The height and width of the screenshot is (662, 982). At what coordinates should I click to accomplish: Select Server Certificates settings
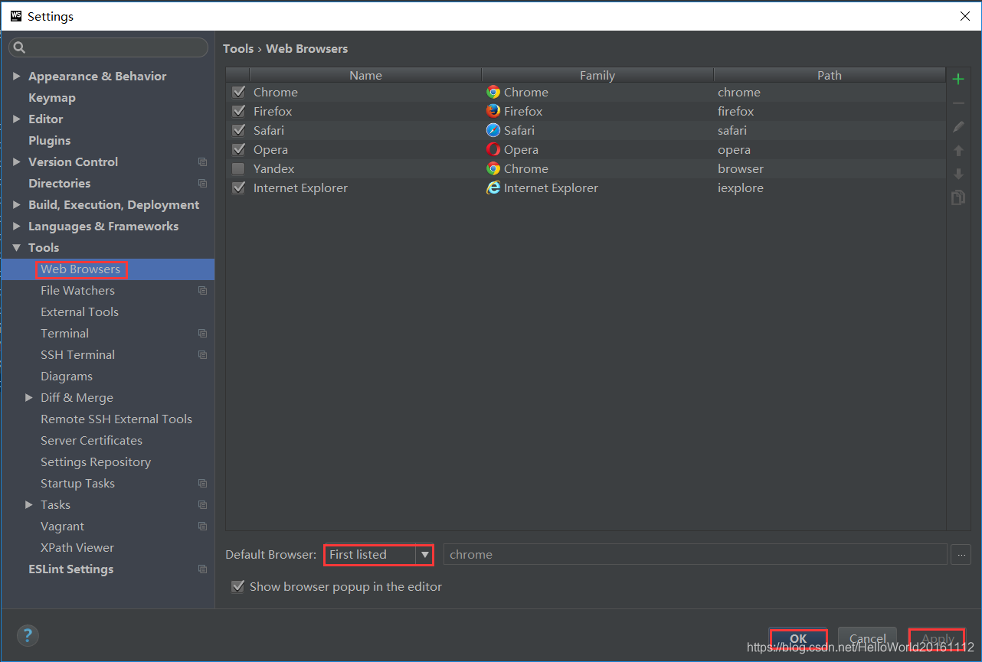coord(91,441)
